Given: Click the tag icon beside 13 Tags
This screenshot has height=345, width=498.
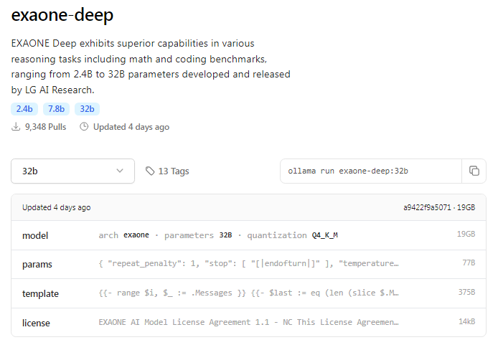Looking at the screenshot, I should pos(150,171).
